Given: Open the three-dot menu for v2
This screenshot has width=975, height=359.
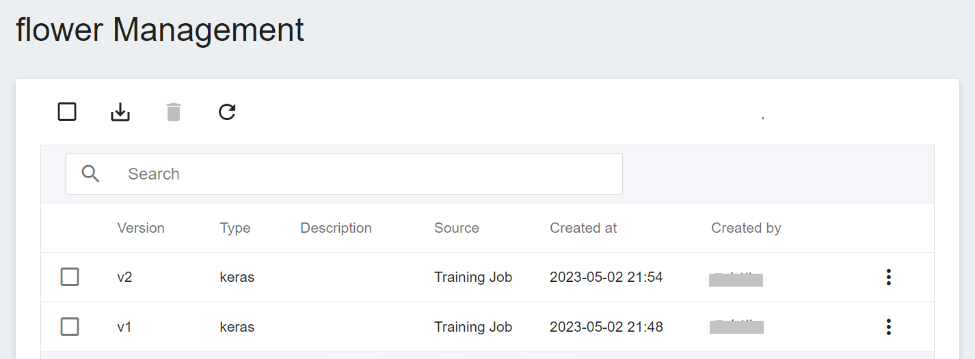Looking at the screenshot, I should [x=888, y=277].
